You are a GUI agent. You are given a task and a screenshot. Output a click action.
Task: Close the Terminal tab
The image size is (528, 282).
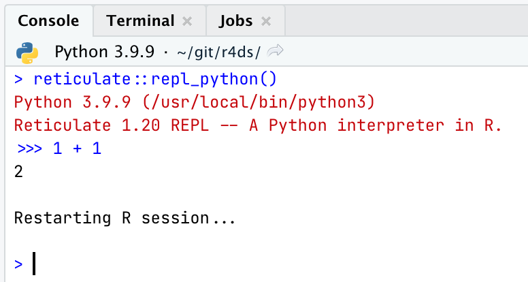187,22
